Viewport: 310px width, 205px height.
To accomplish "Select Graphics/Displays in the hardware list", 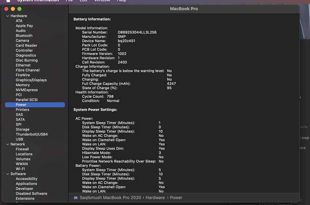I will click(x=31, y=80).
